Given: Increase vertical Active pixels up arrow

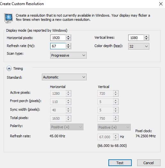Looking at the screenshot, I should click(x=116, y=92).
